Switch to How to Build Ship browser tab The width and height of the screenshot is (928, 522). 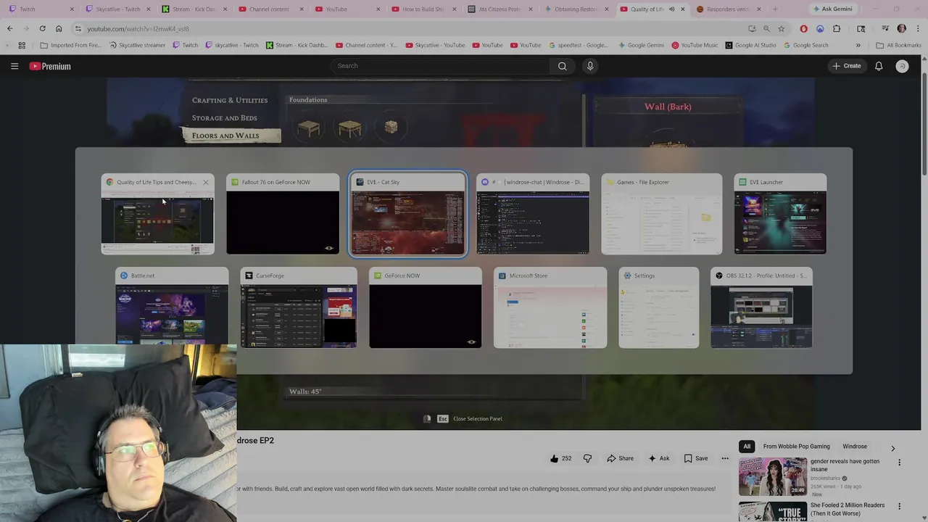425,9
